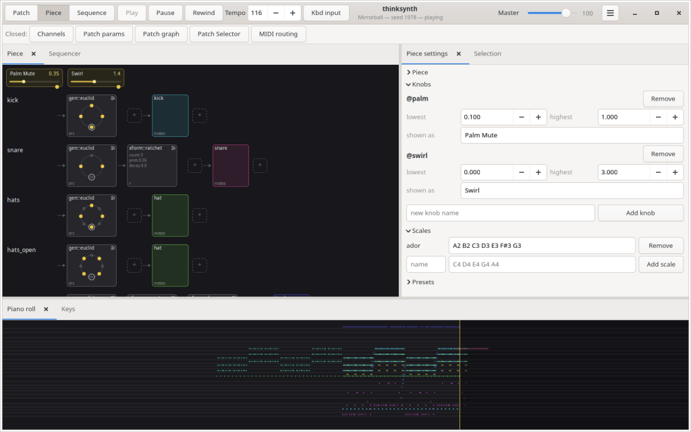Switch to Sequence mode
Image resolution: width=691 pixels, height=432 pixels.
tap(92, 13)
